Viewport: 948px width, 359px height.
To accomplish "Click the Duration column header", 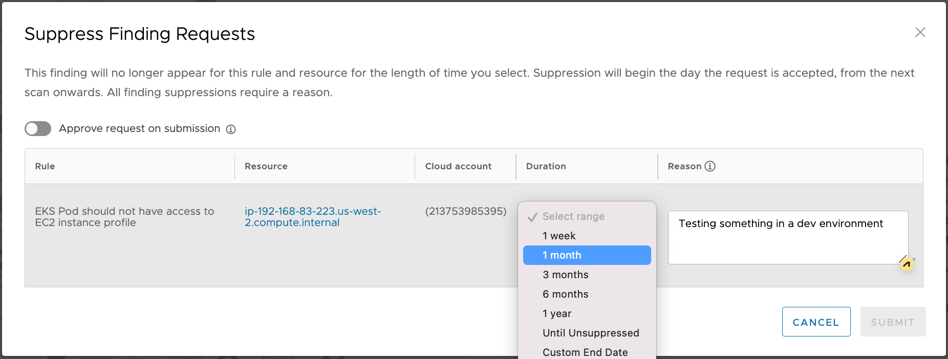I will coord(546,166).
